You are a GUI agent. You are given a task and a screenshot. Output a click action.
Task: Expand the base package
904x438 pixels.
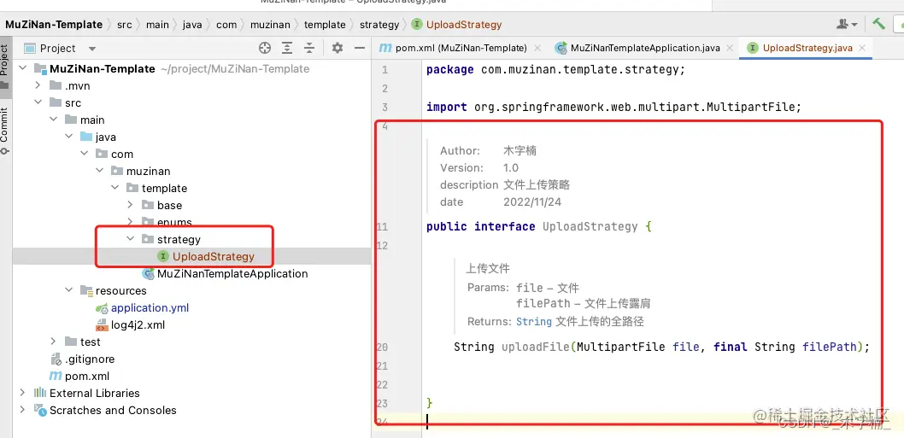click(130, 205)
